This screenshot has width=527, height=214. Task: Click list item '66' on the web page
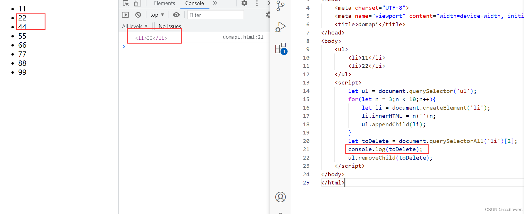click(x=22, y=45)
